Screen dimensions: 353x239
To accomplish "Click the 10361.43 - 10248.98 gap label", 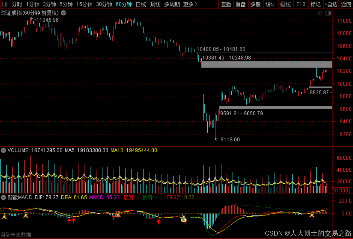I will (226, 58).
